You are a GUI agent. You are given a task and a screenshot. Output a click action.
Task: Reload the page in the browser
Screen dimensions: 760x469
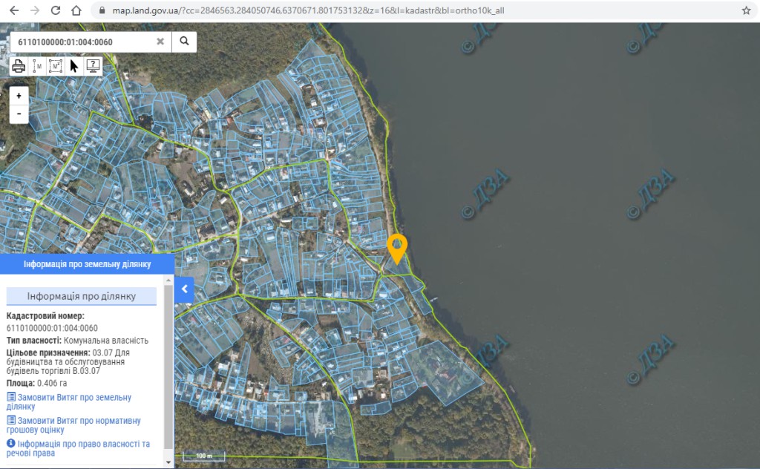(x=56, y=11)
